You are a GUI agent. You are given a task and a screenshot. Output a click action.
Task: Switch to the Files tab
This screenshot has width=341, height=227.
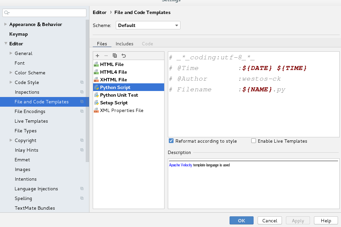[102, 44]
